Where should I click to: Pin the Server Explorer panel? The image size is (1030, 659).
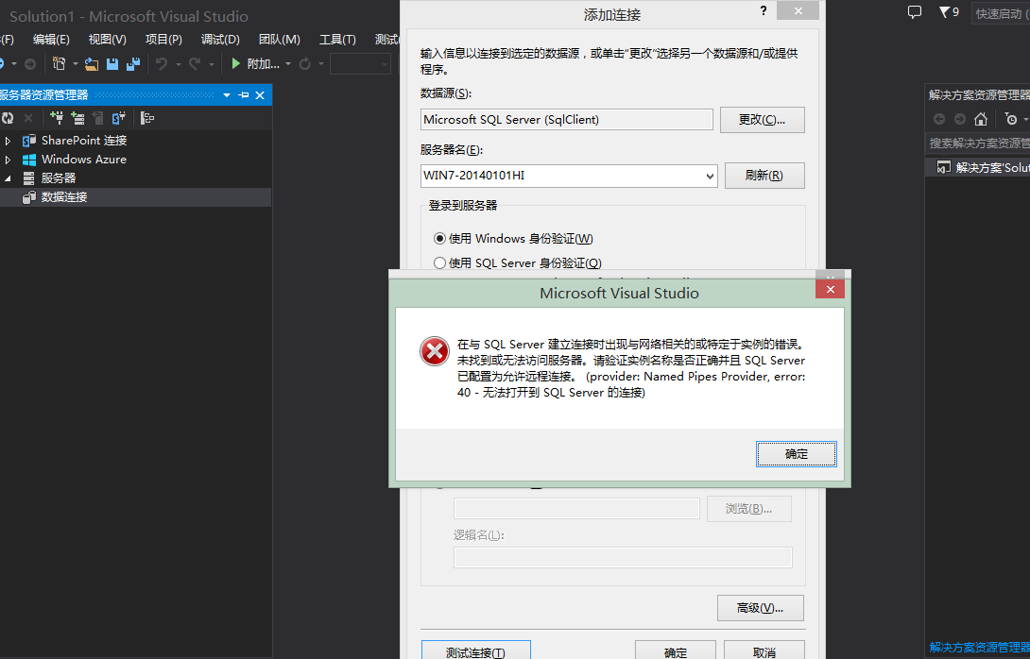coord(244,95)
